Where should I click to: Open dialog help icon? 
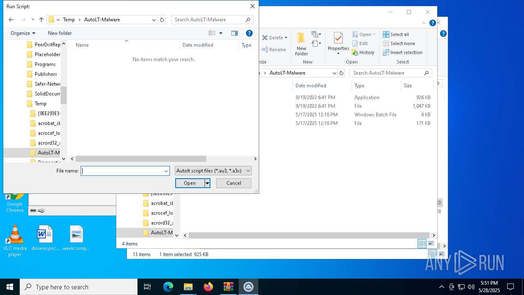pyautogui.click(x=249, y=33)
